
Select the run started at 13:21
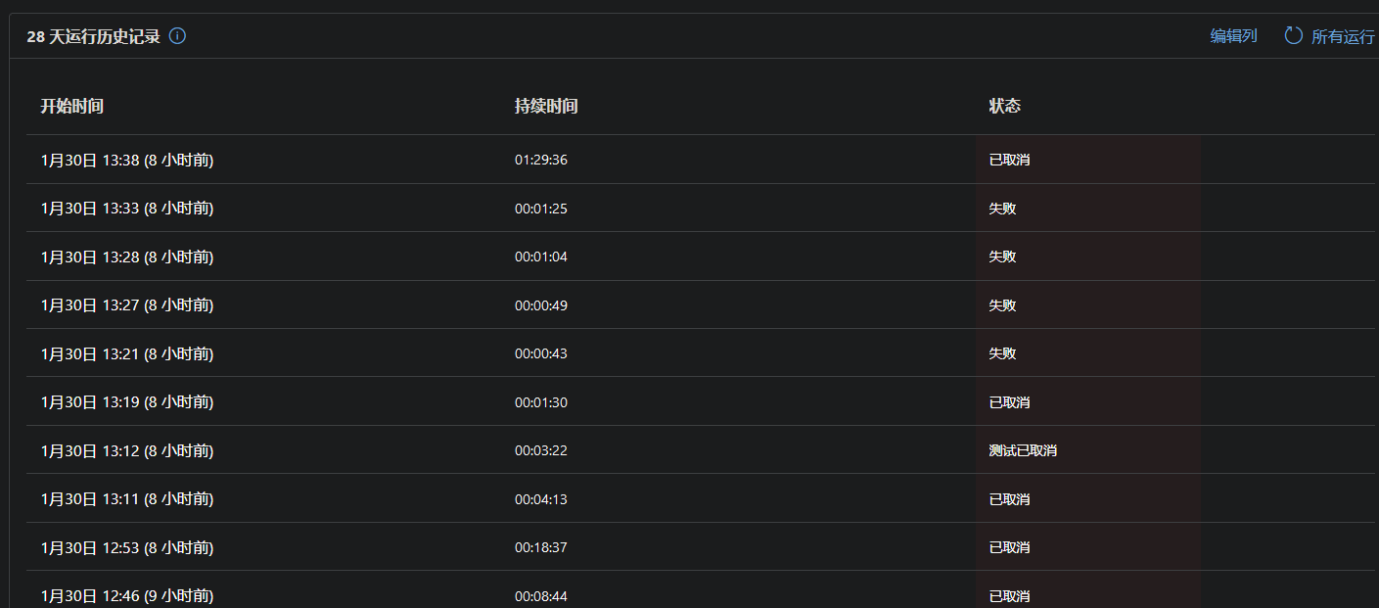click(x=127, y=353)
